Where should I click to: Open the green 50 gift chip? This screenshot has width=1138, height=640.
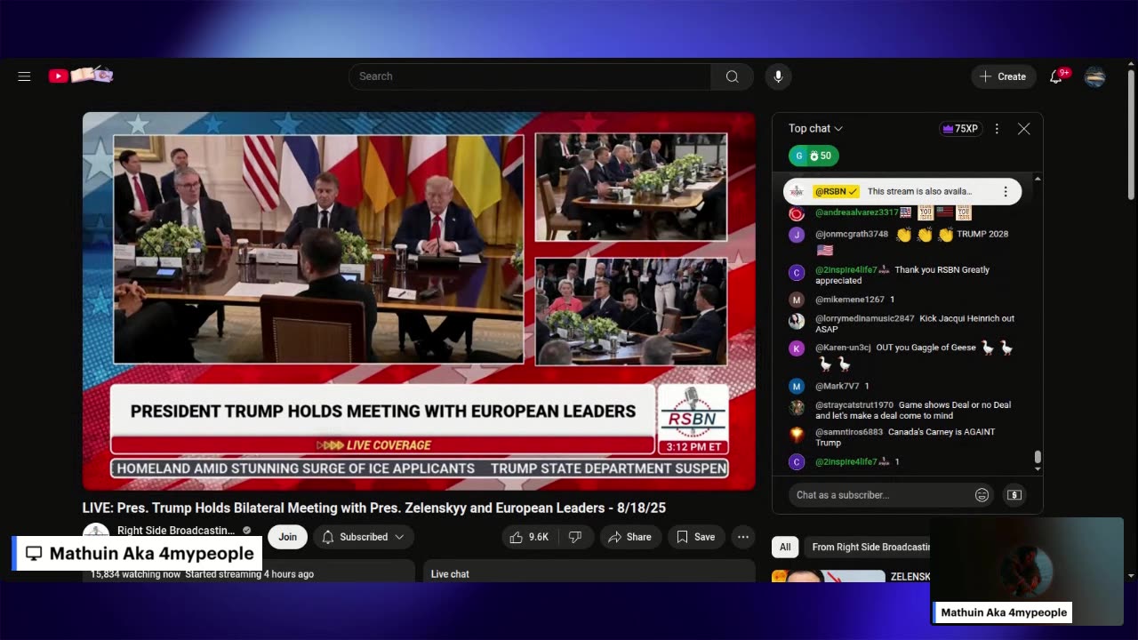tap(813, 156)
